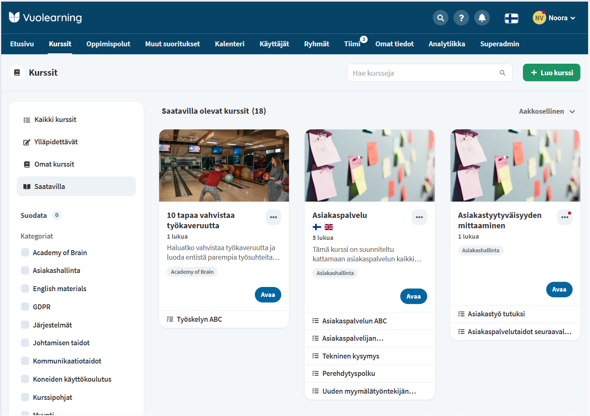Open Muut suoritukset tab
590x416 pixels.
(172, 44)
